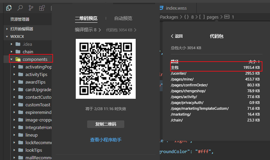Screen dimensions: 270x160
Task: Expand the chain folder
Action: pyautogui.click(x=11, y=52)
